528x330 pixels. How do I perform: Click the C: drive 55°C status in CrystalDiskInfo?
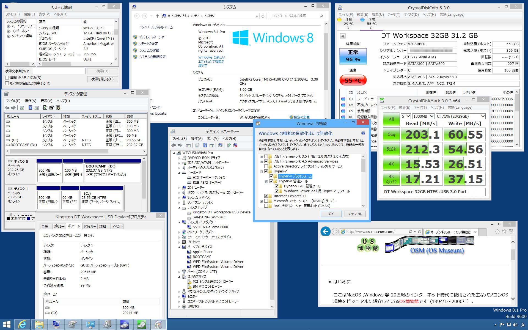(372, 24)
